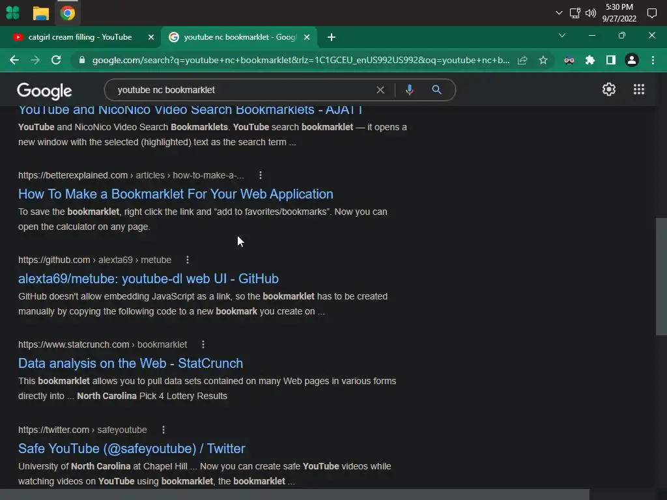Start voice search with microphone
Viewport: 667px width, 500px height.
click(x=410, y=90)
